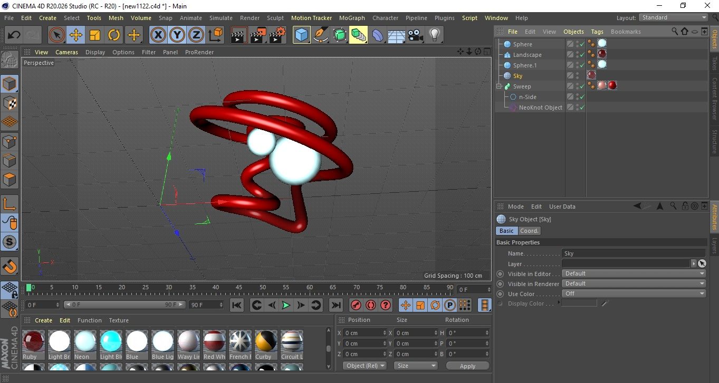Open the Use Color dropdown
The image size is (719, 383).
point(634,293)
